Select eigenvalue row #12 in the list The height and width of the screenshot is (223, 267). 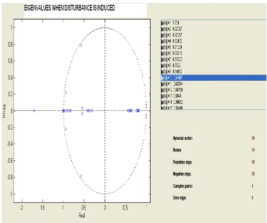tap(213, 90)
